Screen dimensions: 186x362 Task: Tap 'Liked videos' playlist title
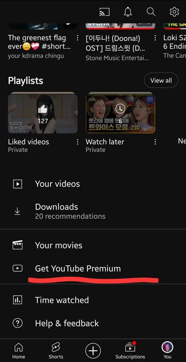[29, 142]
